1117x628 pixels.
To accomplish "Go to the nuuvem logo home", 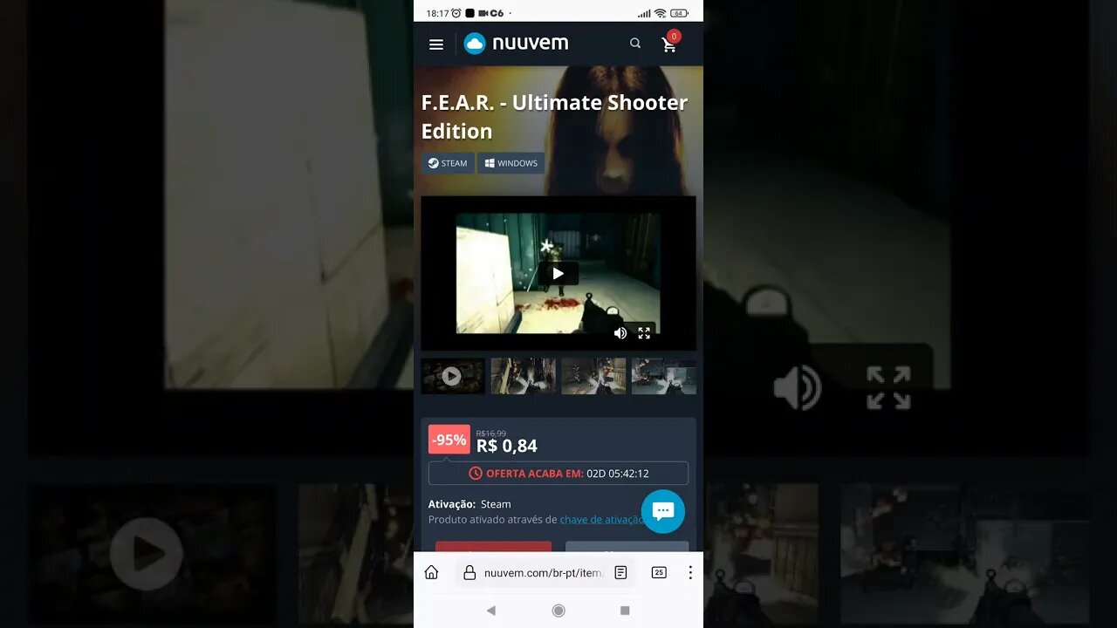I will pyautogui.click(x=516, y=43).
